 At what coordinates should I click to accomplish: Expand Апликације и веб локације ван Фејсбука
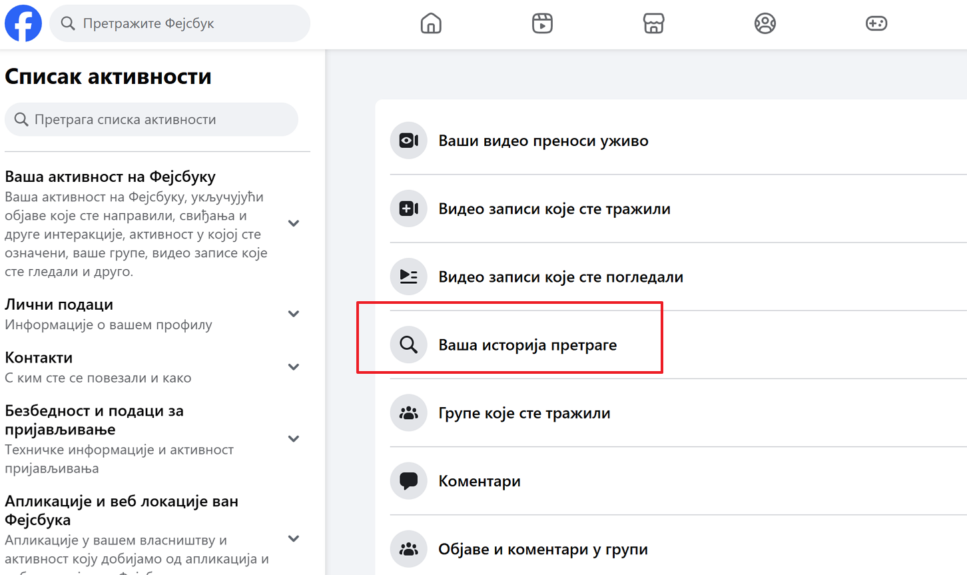[293, 538]
